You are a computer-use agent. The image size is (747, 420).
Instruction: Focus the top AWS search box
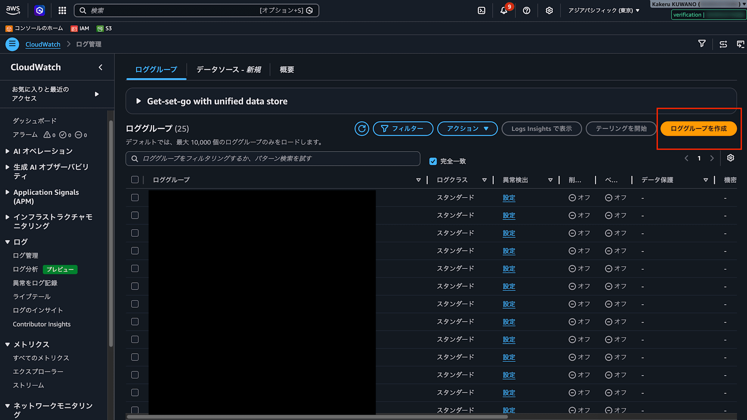pos(196,10)
